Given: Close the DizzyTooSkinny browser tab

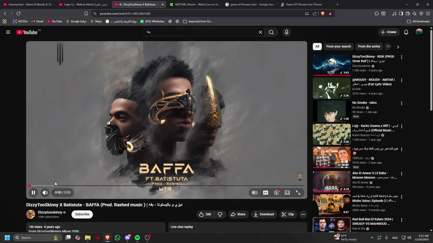Looking at the screenshot, I should coord(162,4).
